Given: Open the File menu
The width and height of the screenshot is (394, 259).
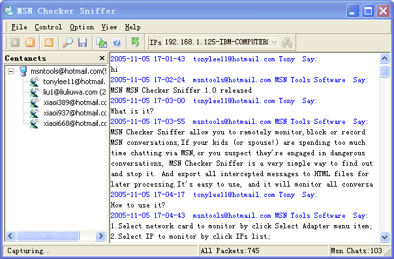Looking at the screenshot, I should (x=19, y=27).
